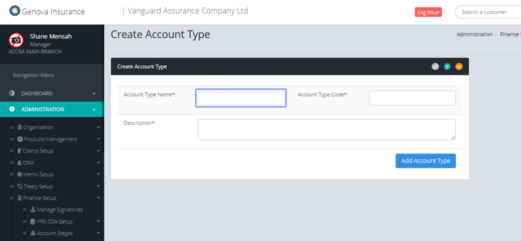Expand the IFRS COA Setup submenu
521x241 pixels.
tap(98, 221)
